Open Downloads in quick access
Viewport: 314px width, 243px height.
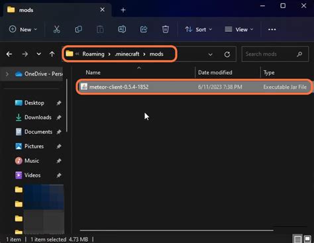(x=38, y=117)
